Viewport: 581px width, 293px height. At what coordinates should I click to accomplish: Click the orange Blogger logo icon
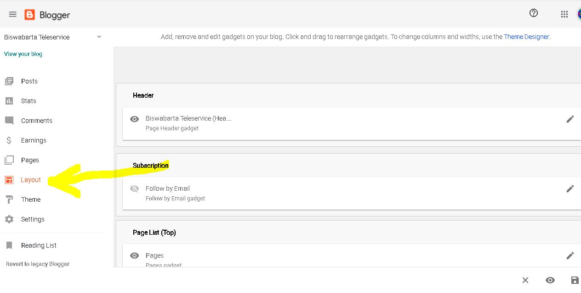(x=29, y=15)
